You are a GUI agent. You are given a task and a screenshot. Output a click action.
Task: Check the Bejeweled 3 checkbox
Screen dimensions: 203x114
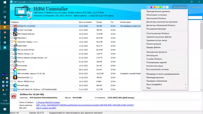12,38
